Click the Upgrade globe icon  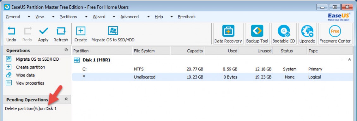pos(307,31)
